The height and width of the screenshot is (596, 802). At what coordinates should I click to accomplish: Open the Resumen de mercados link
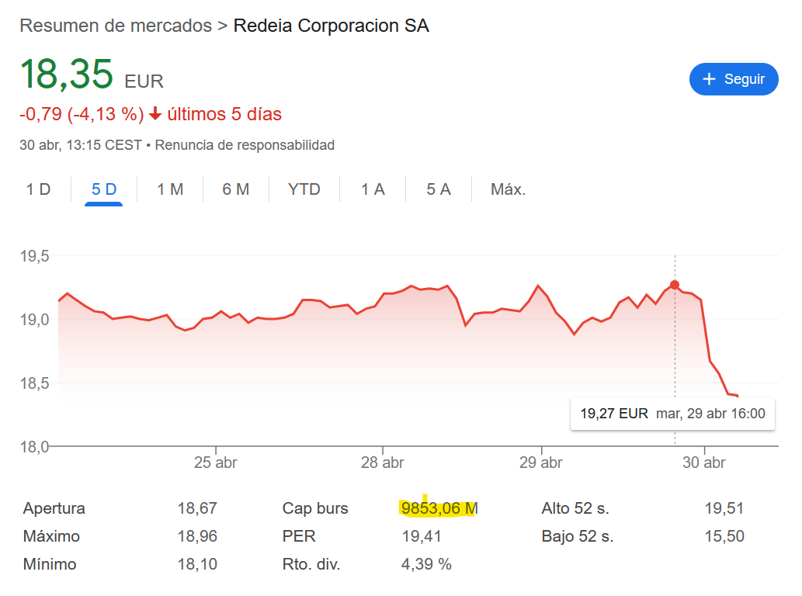(116, 26)
